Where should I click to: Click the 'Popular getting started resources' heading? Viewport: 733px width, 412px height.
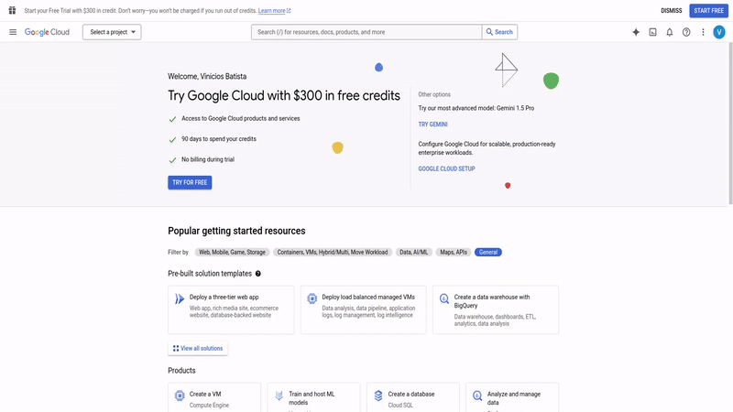(x=236, y=231)
